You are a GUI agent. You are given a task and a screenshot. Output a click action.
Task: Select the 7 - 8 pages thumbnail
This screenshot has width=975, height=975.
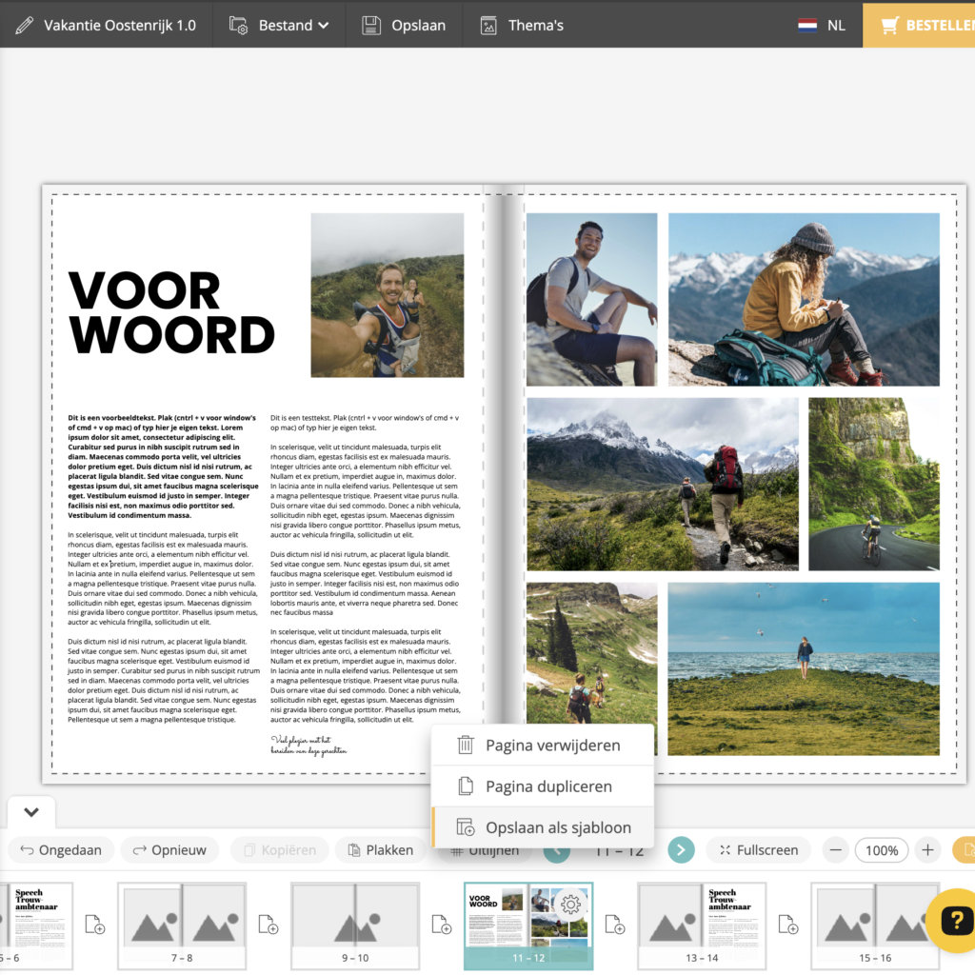tap(182, 925)
